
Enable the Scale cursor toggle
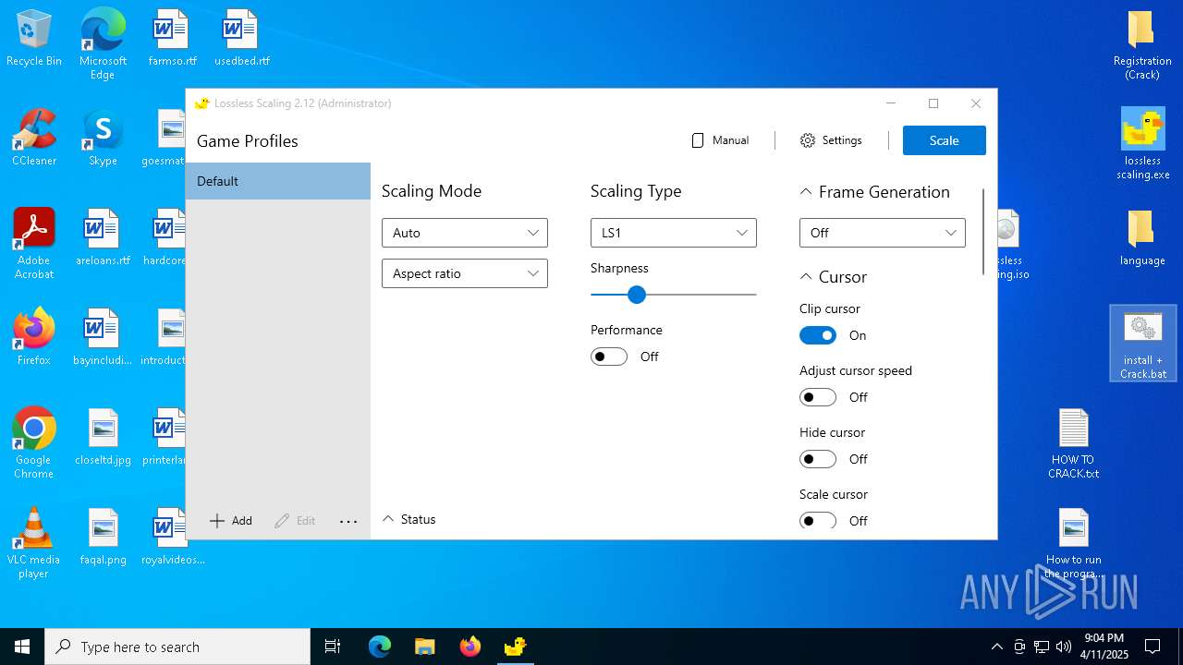coord(818,521)
